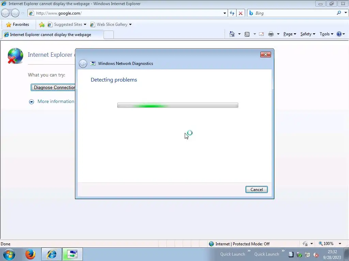This screenshot has height=261, width=349.
Task: Click the Diagnose Connection Problems button
Action: (54, 87)
